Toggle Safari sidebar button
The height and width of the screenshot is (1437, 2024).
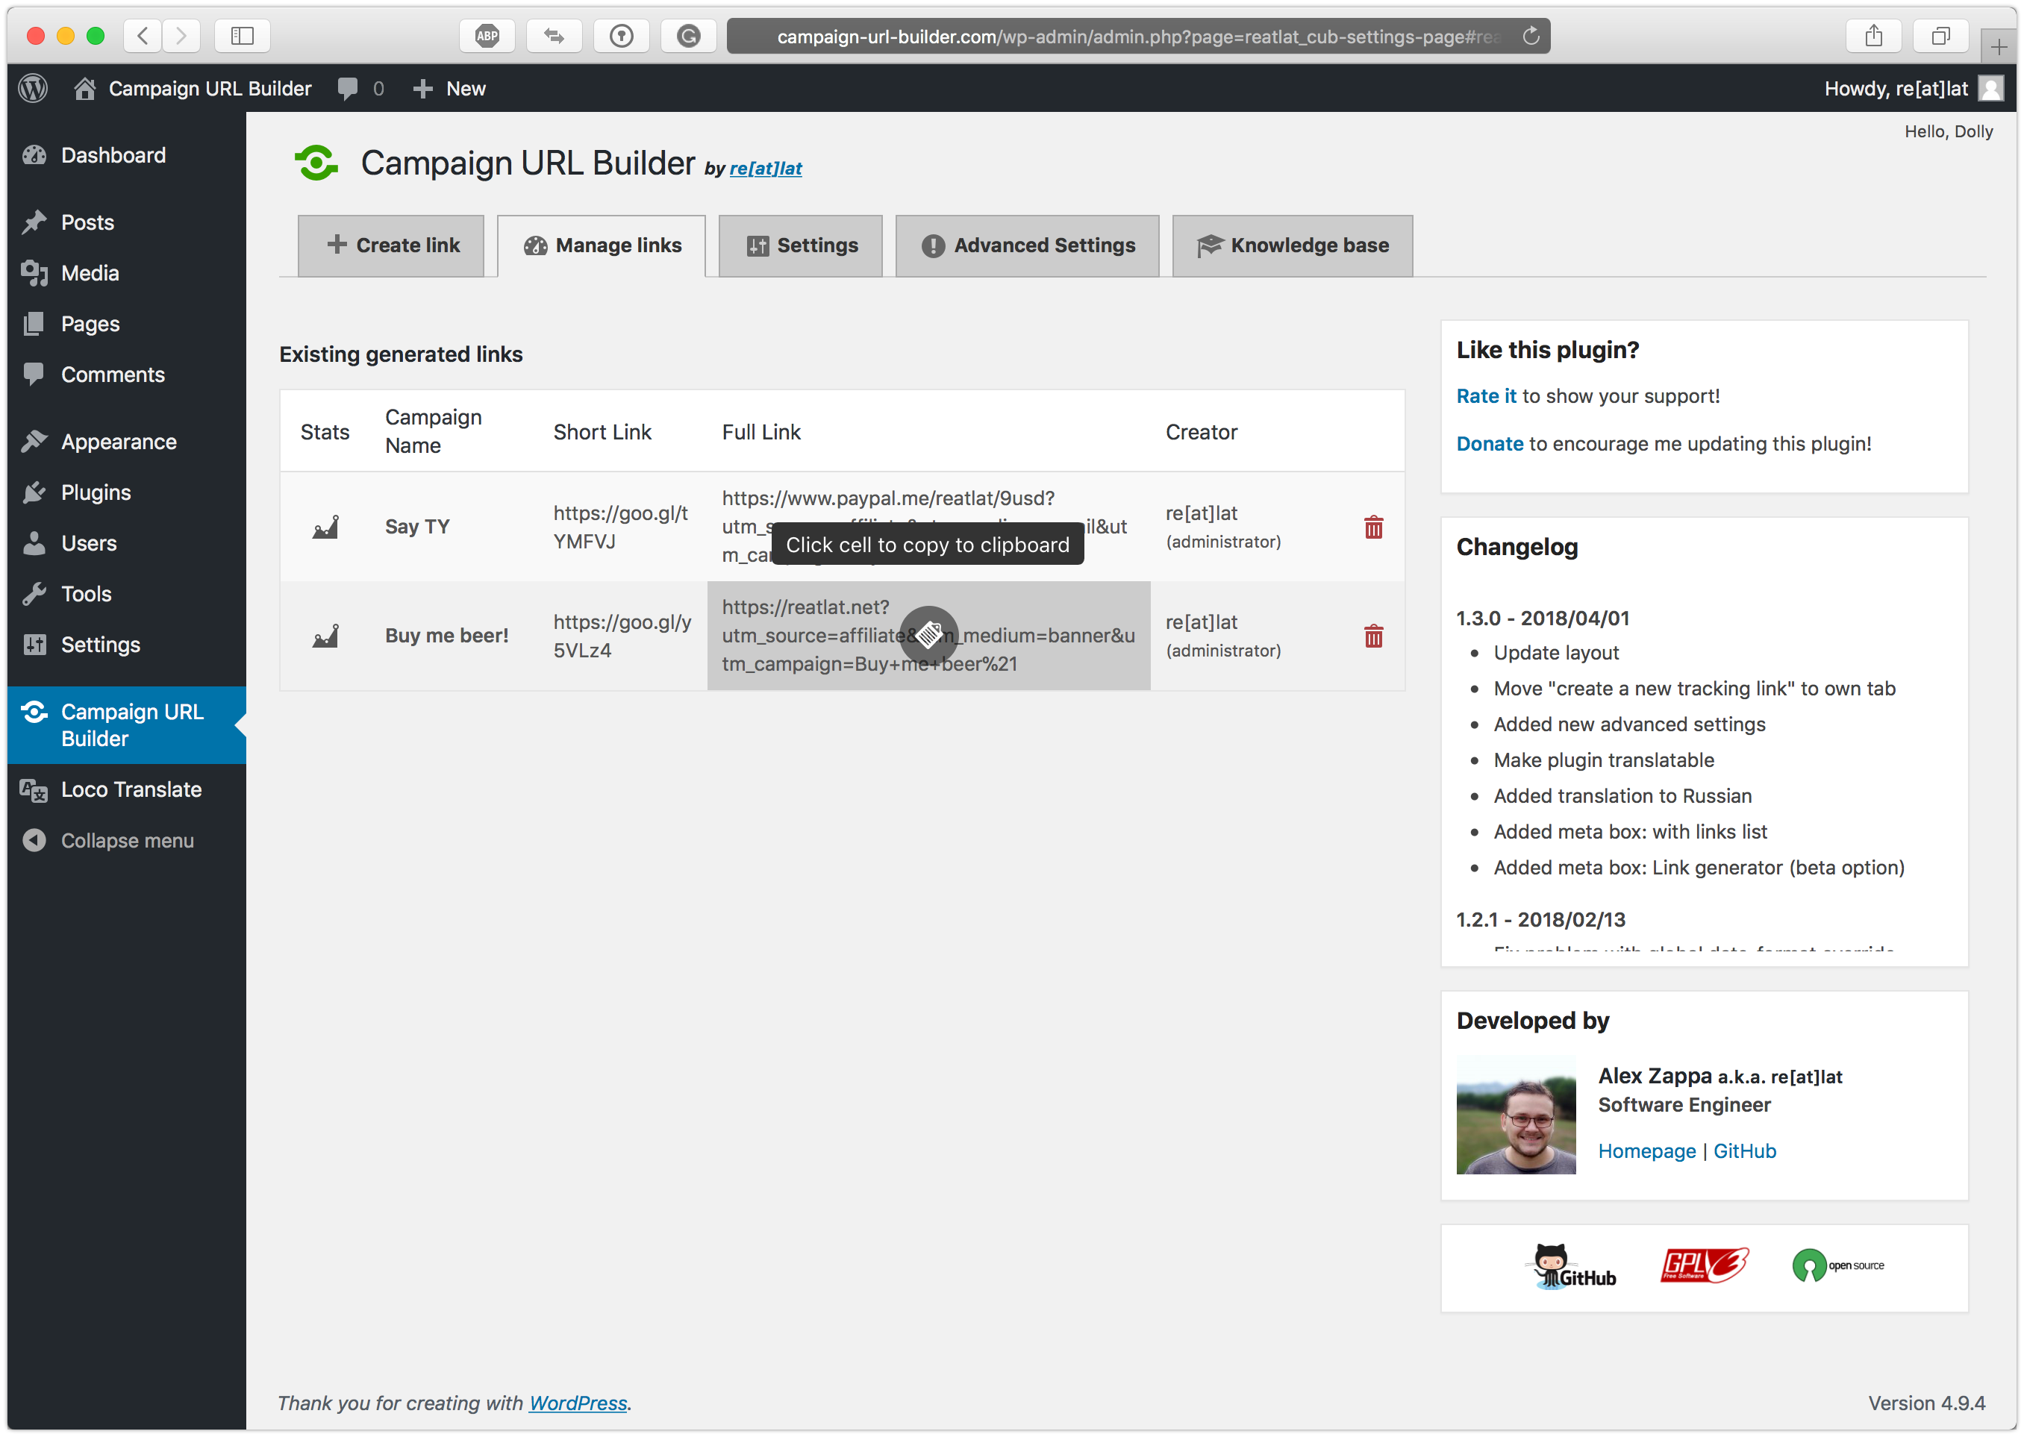pyautogui.click(x=242, y=37)
